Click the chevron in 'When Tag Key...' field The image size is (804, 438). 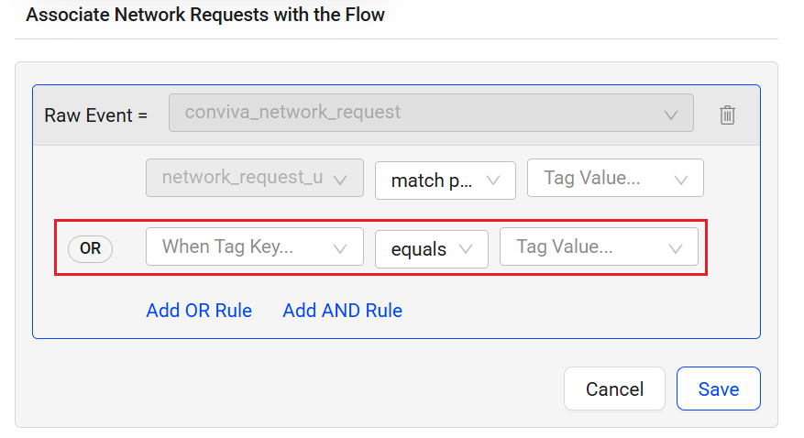[341, 248]
